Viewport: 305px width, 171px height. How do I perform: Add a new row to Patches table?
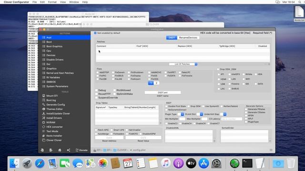(269, 64)
